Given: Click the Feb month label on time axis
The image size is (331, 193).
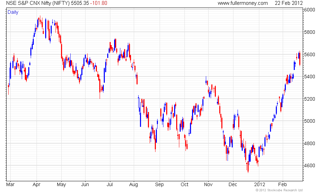Looking at the screenshot, I should (x=283, y=185).
